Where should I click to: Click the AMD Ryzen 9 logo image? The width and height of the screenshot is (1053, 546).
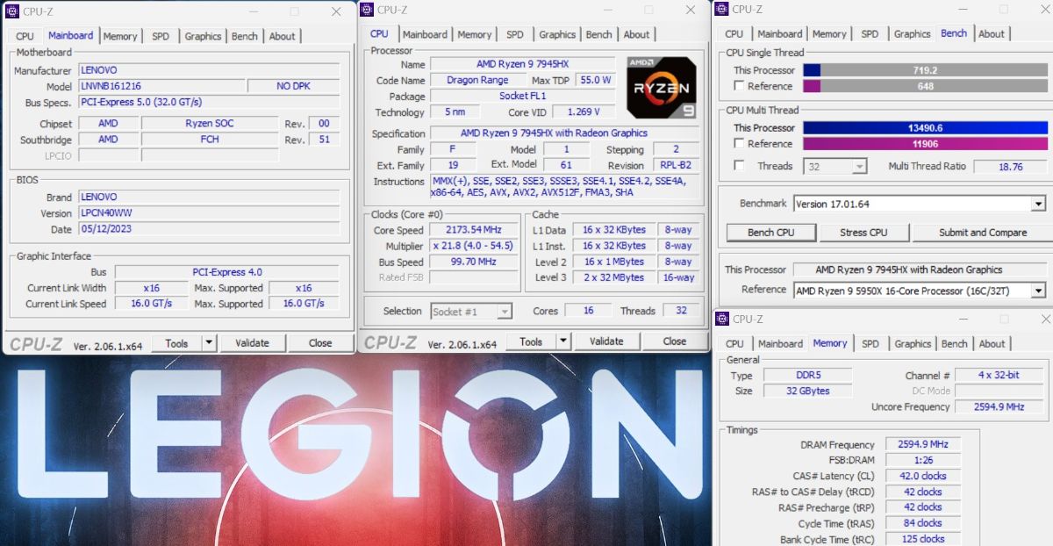(x=662, y=88)
